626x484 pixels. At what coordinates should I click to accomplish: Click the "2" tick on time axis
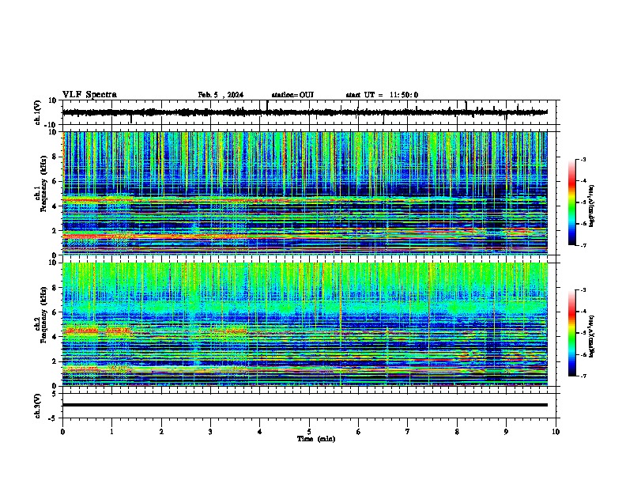161,432
